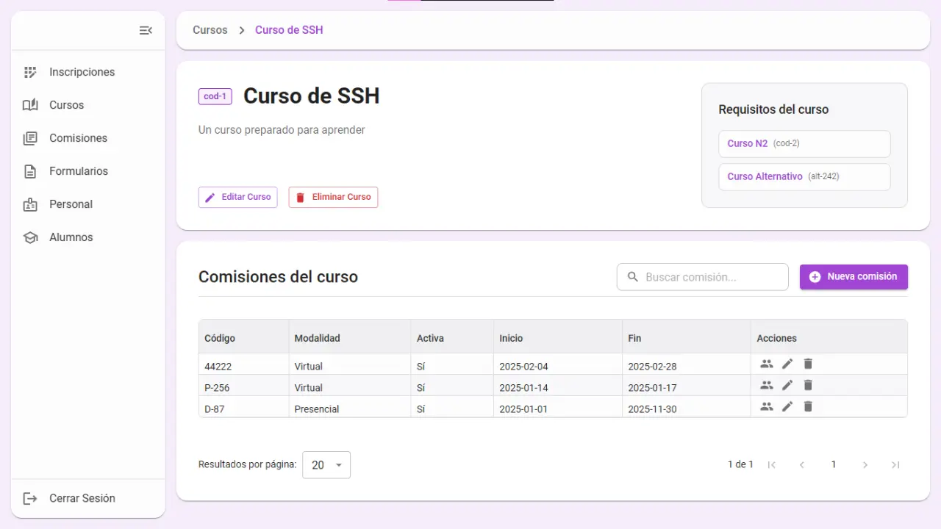Go to next page arrow
This screenshot has height=529, width=941.
[x=865, y=464]
